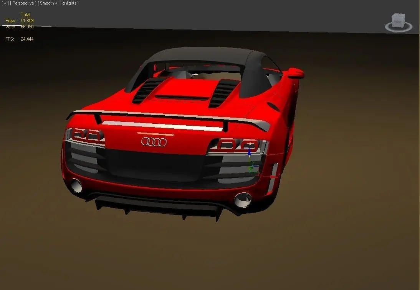Select the right side mirror of the car
The image size is (420, 290).
(296, 73)
